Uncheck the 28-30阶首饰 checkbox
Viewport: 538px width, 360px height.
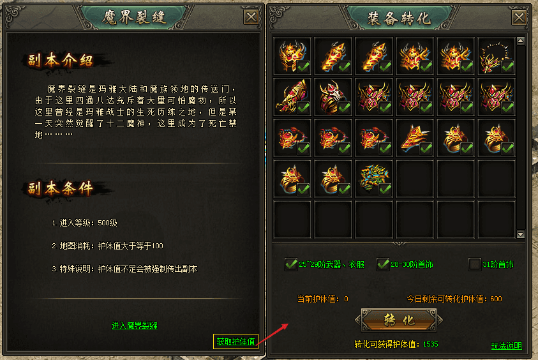pyautogui.click(x=382, y=264)
